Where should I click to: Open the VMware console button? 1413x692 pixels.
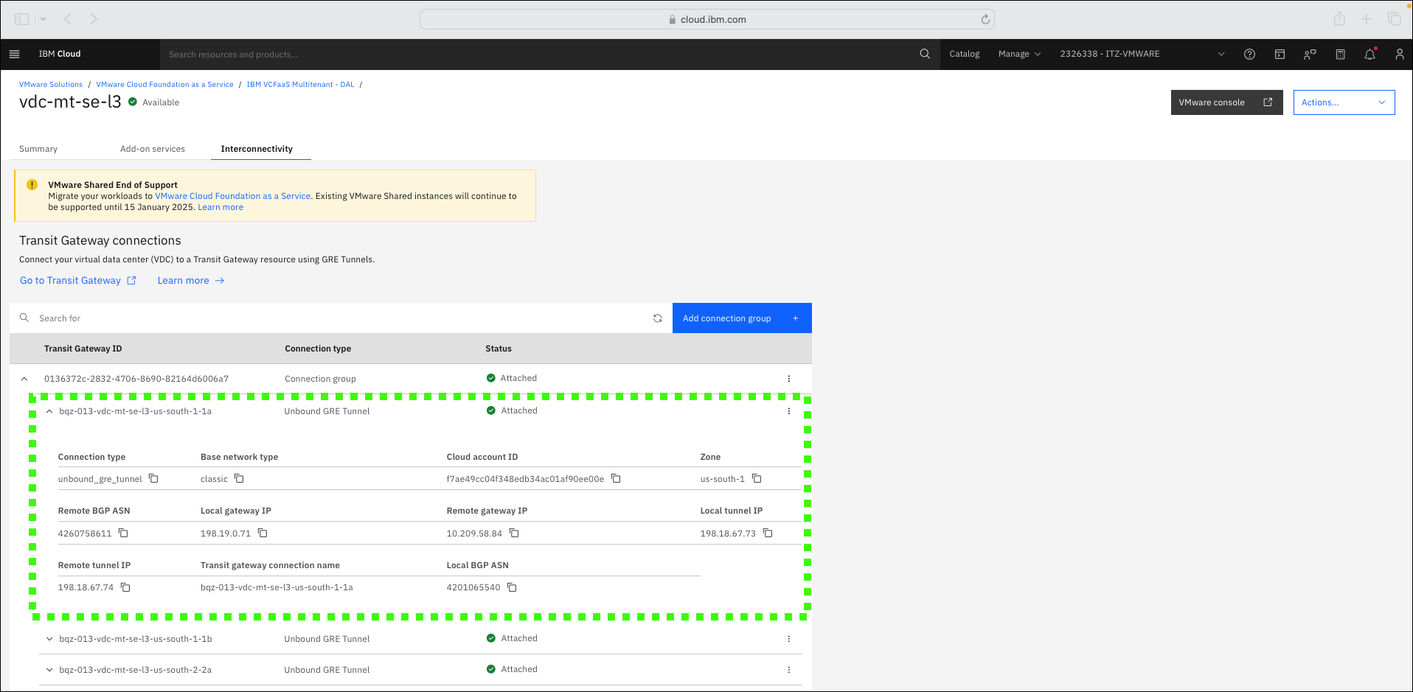(1226, 102)
